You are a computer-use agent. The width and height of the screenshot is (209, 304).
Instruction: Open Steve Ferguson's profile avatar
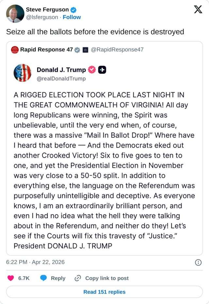[x=15, y=13]
